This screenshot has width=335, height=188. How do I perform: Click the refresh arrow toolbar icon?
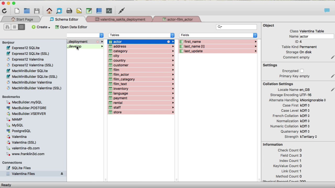[x=4, y=11]
